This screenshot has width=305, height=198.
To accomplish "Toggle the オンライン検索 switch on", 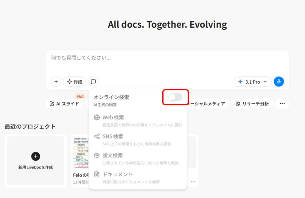I will click(x=175, y=97).
